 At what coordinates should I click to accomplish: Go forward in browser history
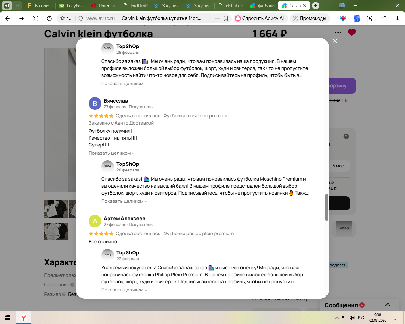[x=22, y=18]
